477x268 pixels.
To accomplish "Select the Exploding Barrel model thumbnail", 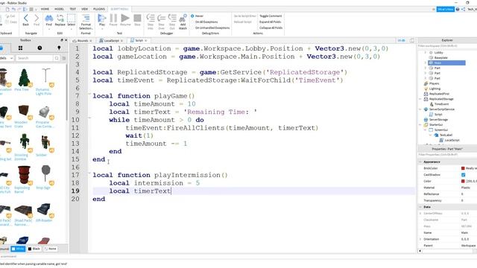I will click(24, 176).
